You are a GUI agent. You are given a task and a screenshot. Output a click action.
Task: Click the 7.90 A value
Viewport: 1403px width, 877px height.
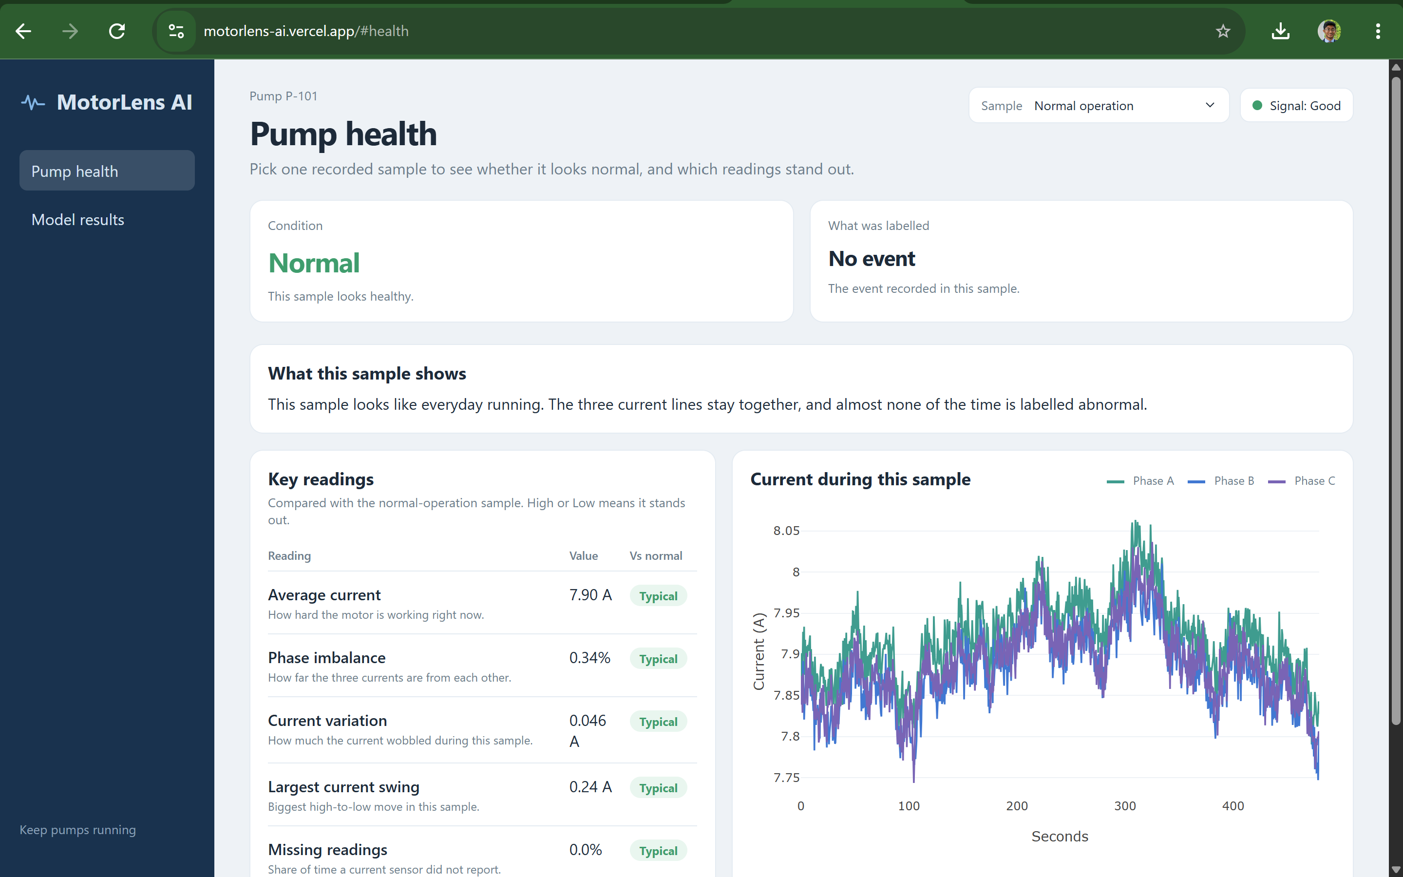[590, 594]
